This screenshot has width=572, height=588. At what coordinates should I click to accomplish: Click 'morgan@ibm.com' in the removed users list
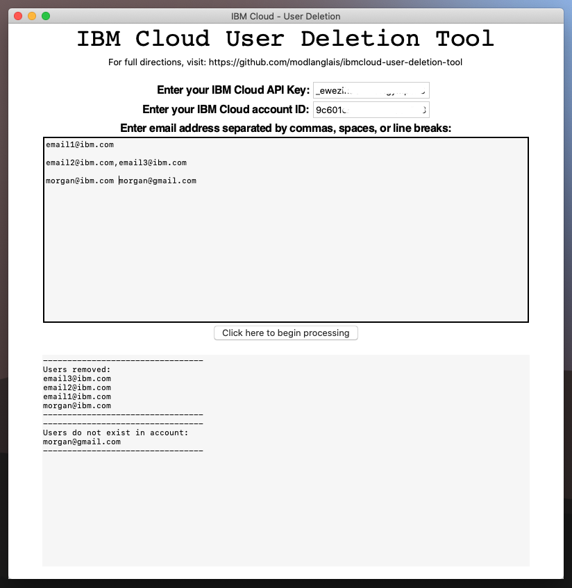pyautogui.click(x=77, y=405)
